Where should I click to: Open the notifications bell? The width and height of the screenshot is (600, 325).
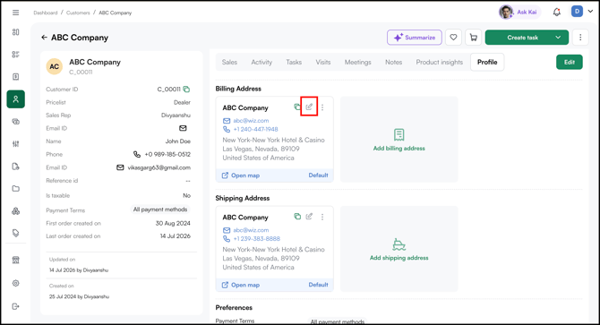557,13
